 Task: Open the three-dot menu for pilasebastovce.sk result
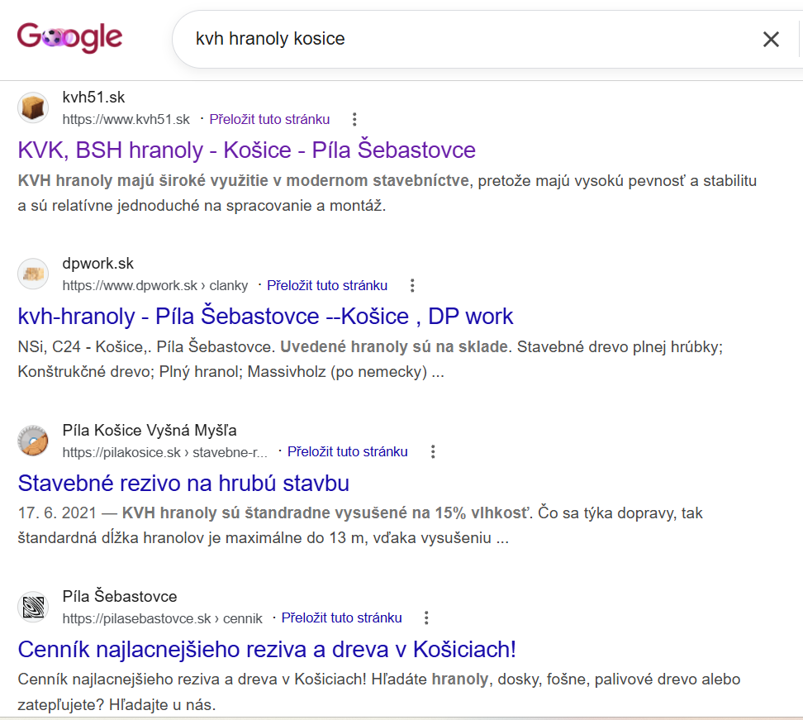click(426, 617)
